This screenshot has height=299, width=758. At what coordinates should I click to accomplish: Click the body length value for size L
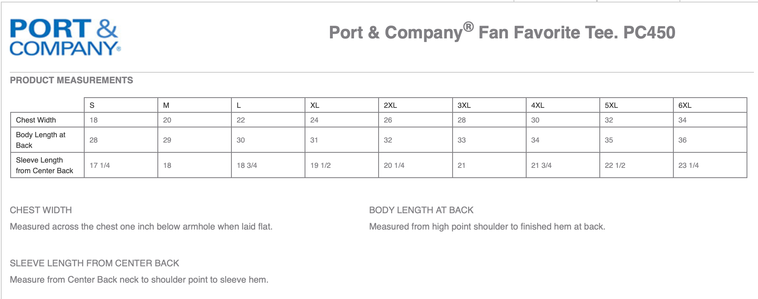click(241, 140)
